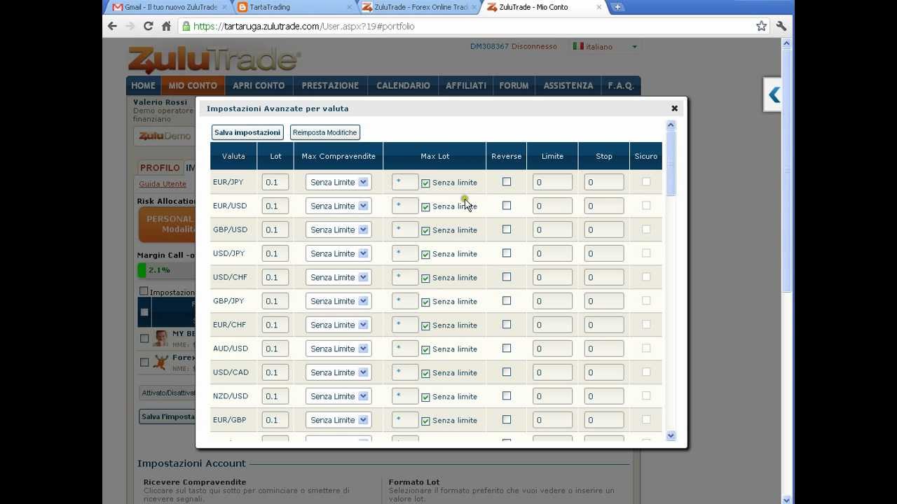This screenshot has width=897, height=504.
Task: Open PRESTAZIONE menu item
Action: click(x=330, y=85)
